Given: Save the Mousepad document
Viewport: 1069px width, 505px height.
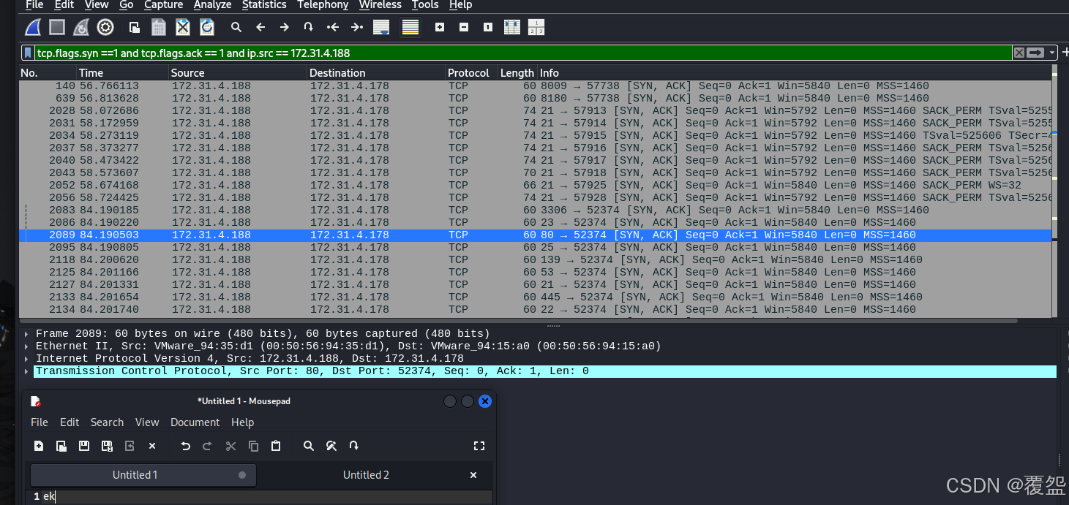Looking at the screenshot, I should [x=84, y=446].
